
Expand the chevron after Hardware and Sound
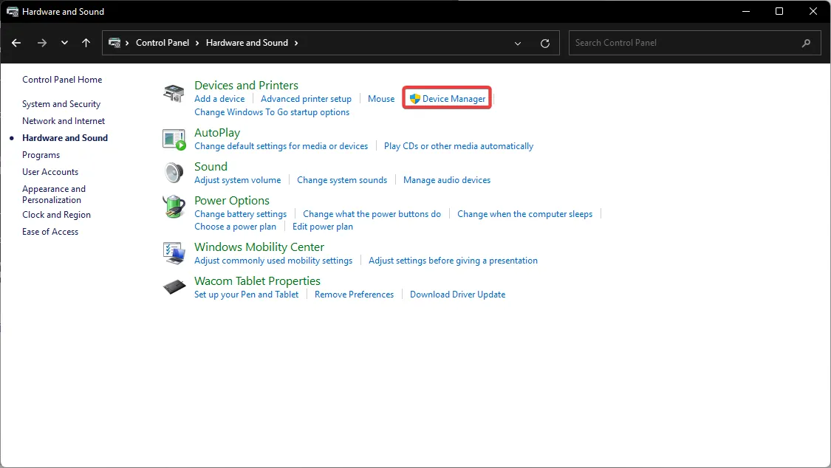pyautogui.click(x=296, y=43)
